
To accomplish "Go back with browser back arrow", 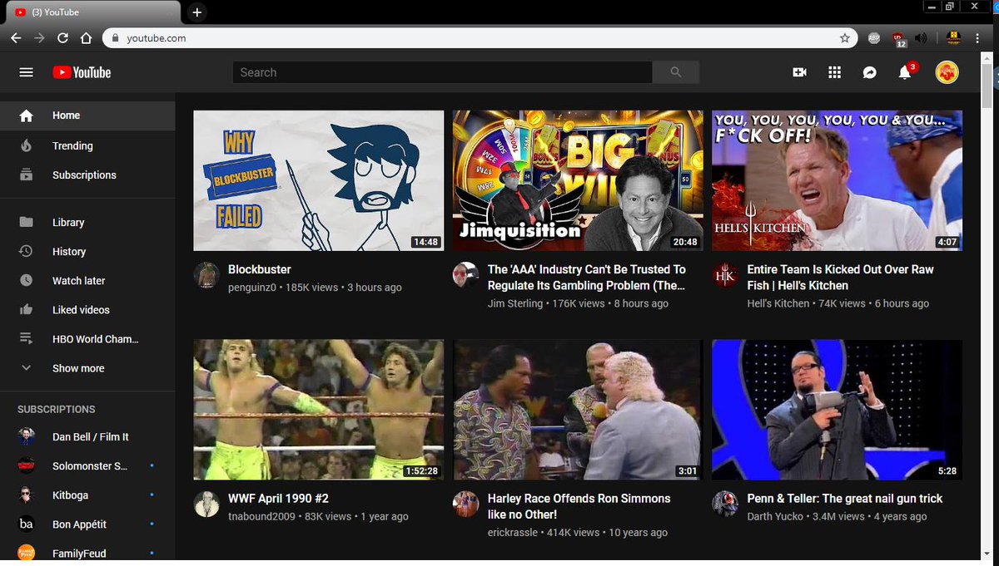I will (16, 38).
